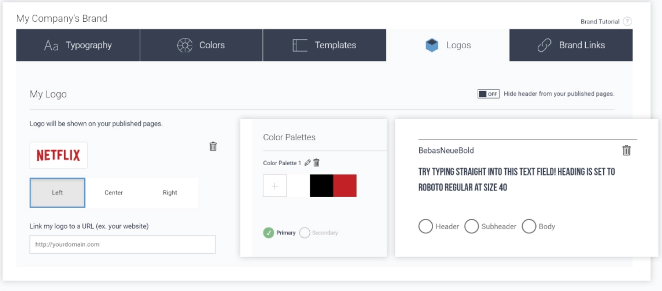Image resolution: width=662 pixels, height=291 pixels.
Task: Click the Netflix logo thumbnail
Action: pyautogui.click(x=58, y=155)
